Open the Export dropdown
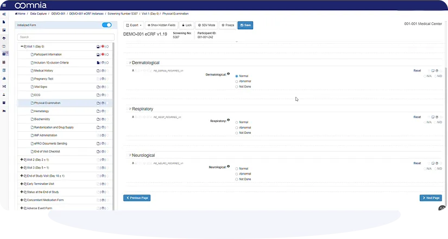Image resolution: width=448 pixels, height=239 pixels. click(134, 25)
